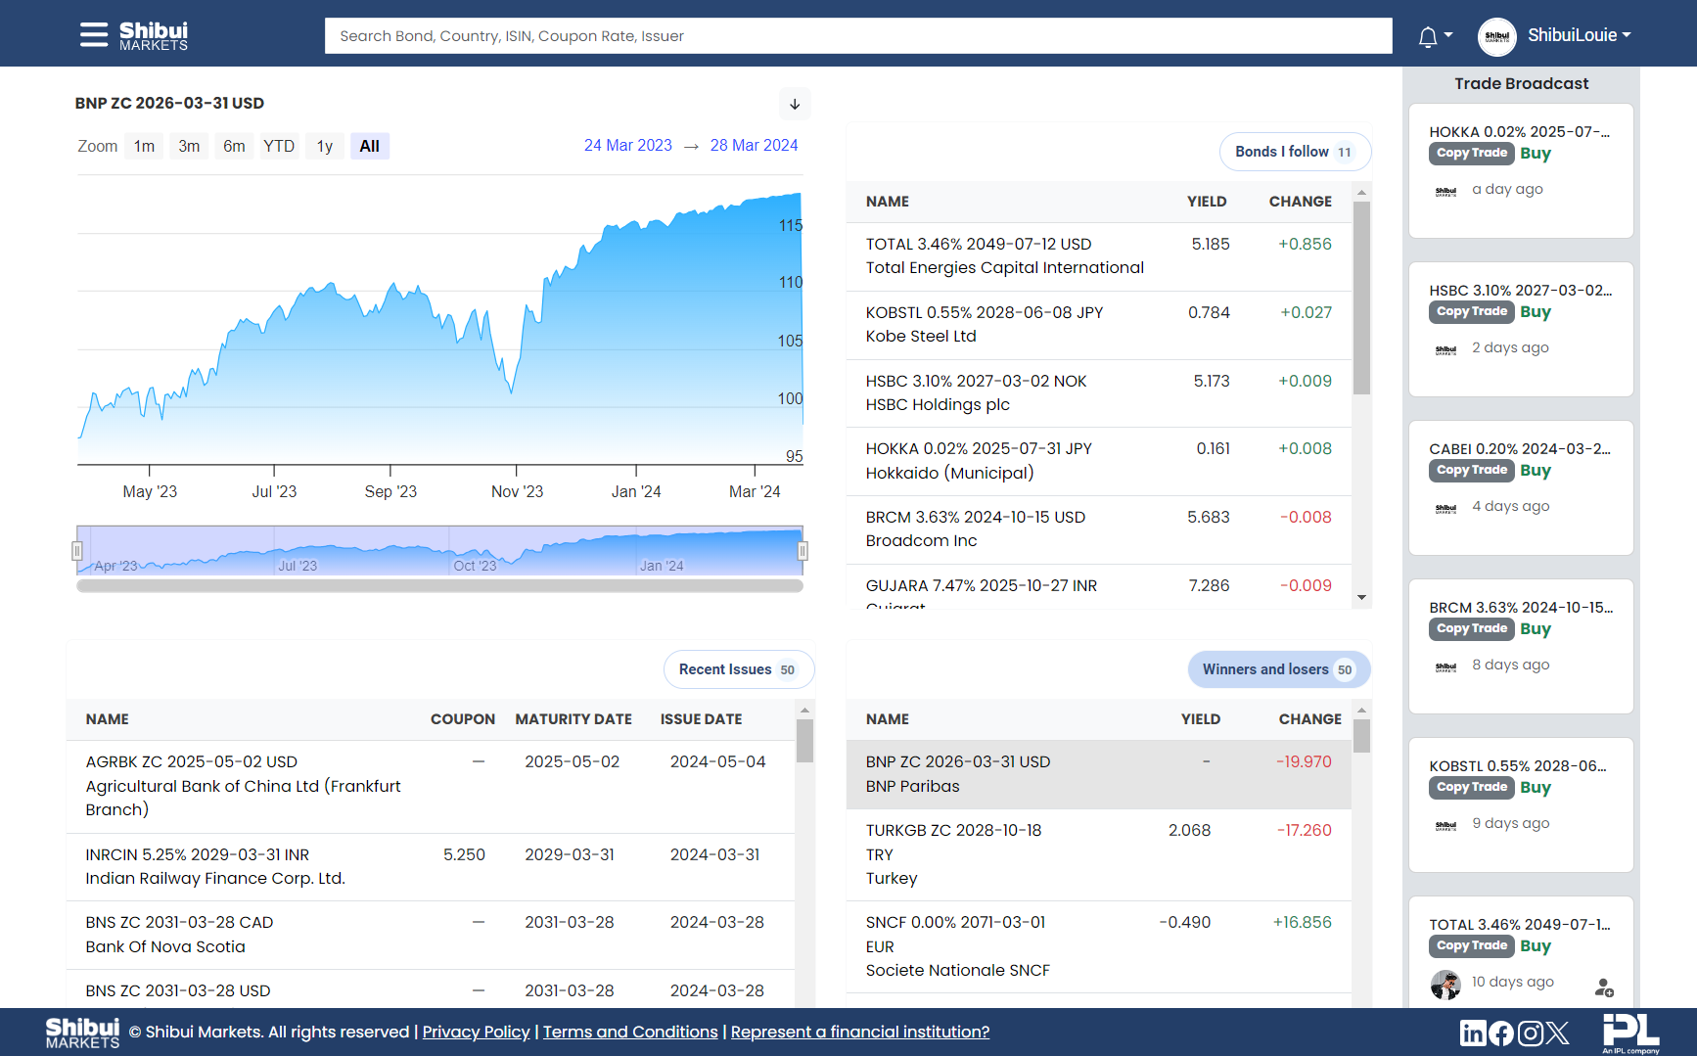Click the left handle of chart range navigator
Image resolution: width=1697 pixels, height=1056 pixels.
coord(77,551)
